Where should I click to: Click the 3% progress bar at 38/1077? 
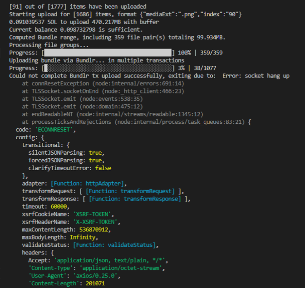tap(108, 68)
